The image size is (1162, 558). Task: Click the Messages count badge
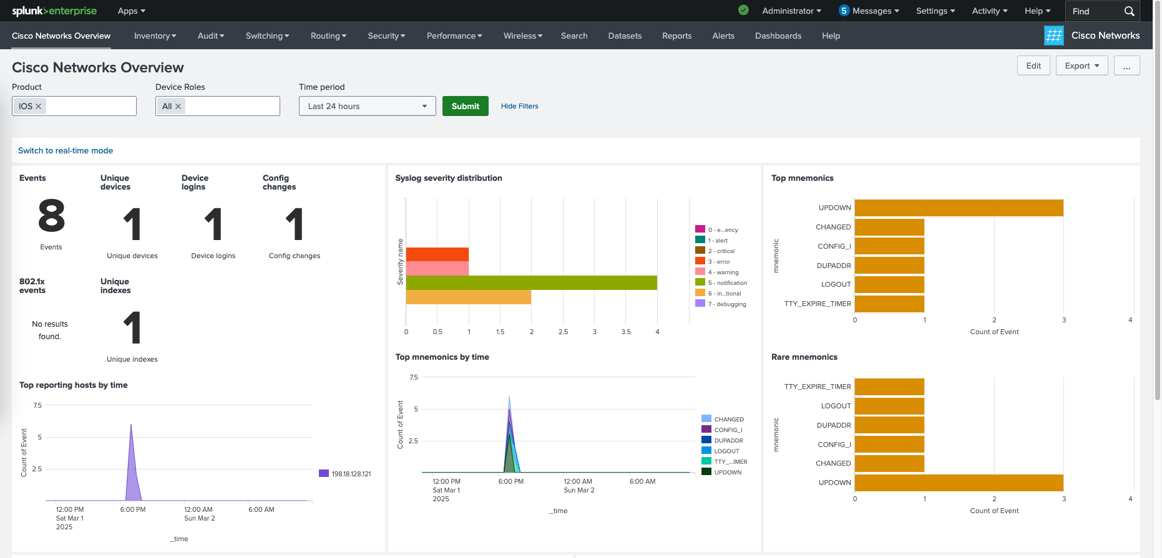(x=844, y=11)
